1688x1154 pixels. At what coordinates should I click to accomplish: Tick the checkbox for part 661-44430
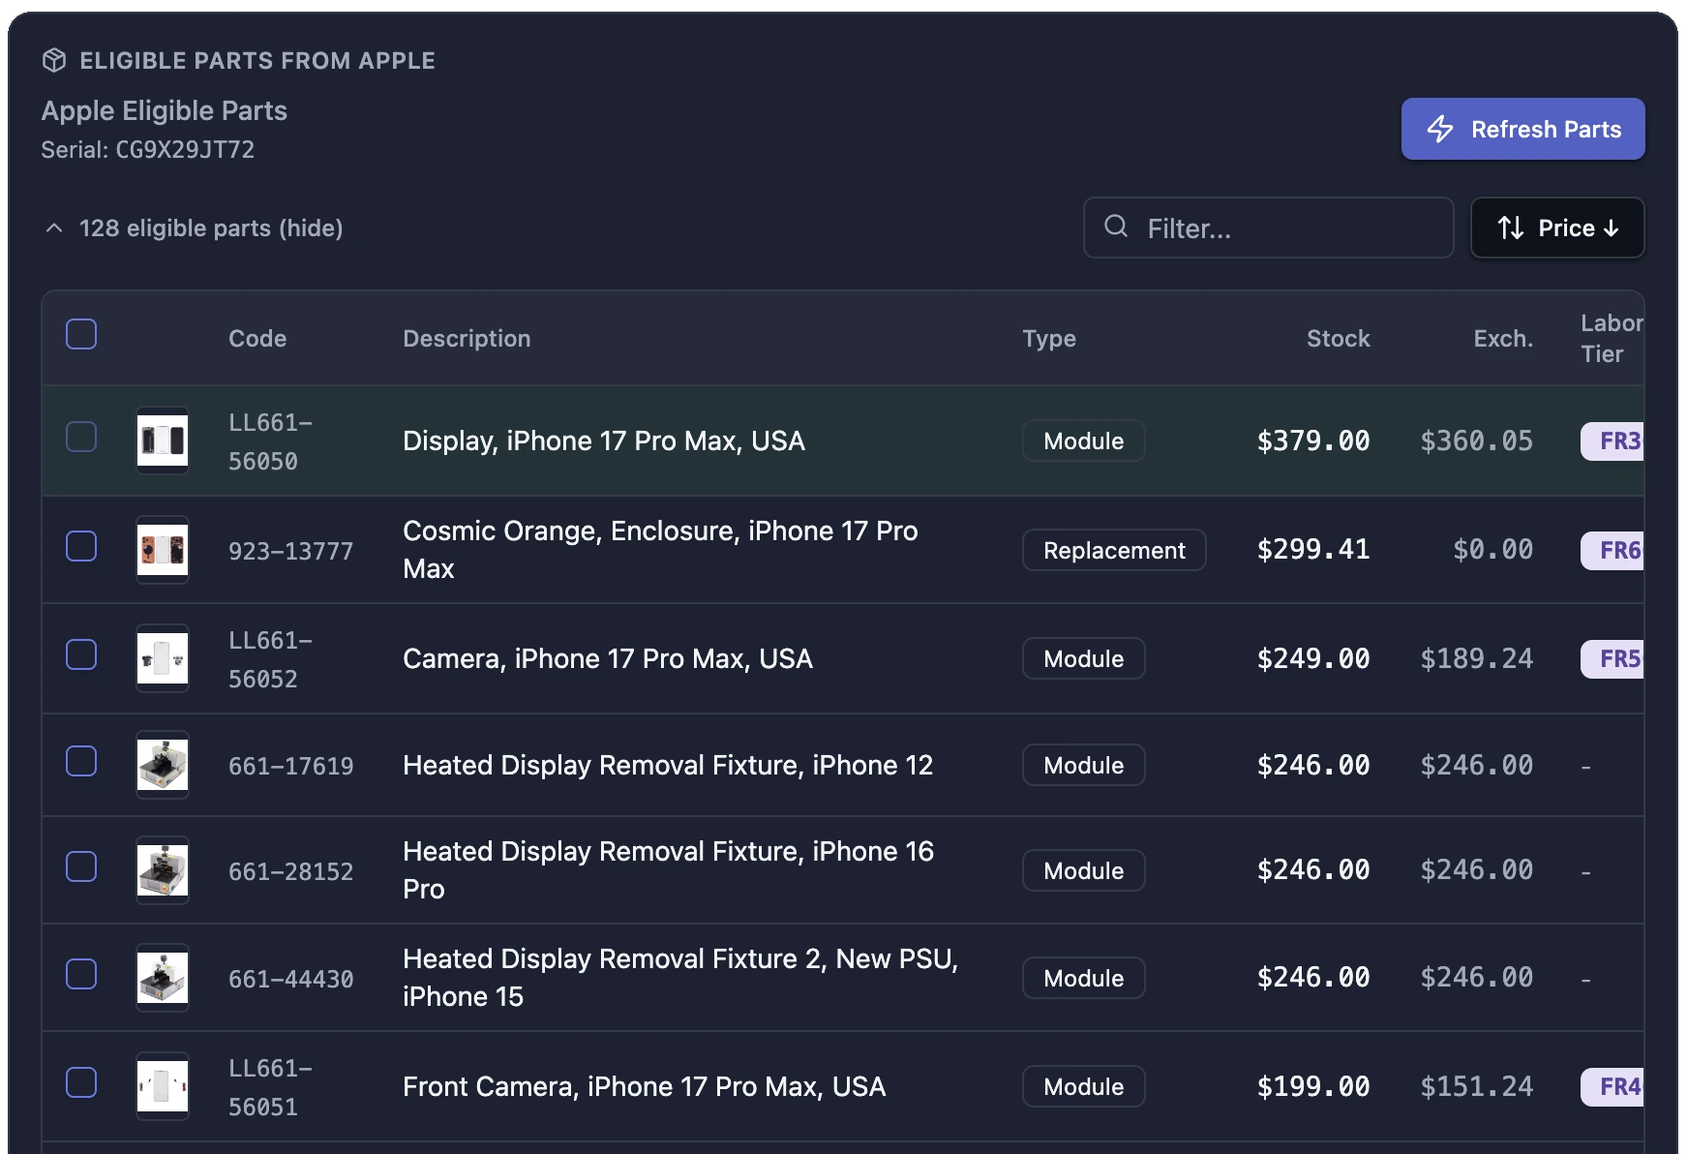click(81, 974)
